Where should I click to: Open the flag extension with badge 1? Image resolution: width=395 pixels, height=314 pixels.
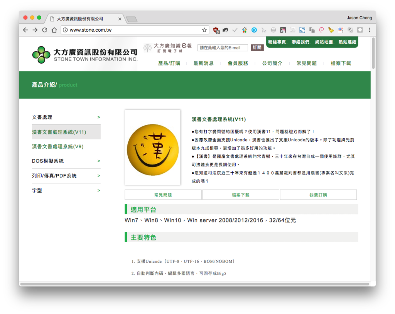pyautogui.click(x=341, y=30)
